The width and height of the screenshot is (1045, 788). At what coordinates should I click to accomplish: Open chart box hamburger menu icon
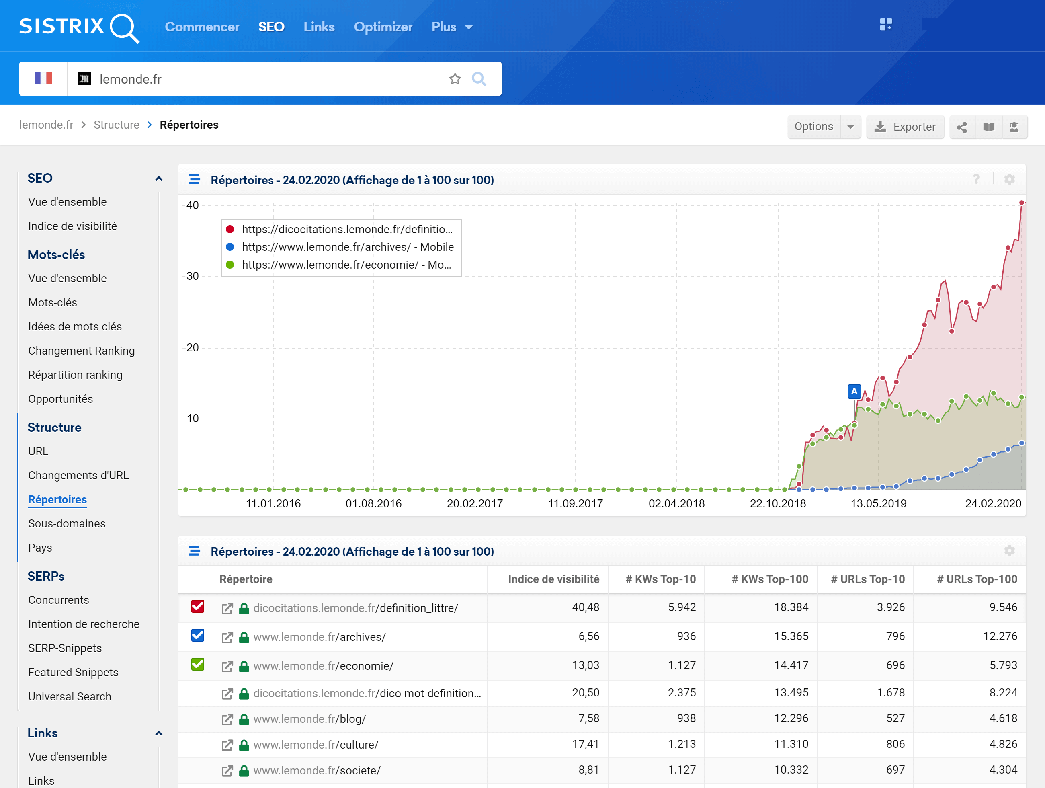(194, 180)
